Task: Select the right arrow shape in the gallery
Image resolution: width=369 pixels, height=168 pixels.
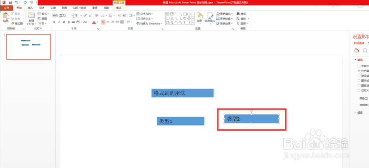Action: tap(185, 18)
